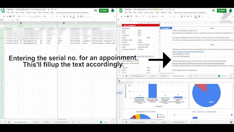Open Arial font dropdown in left window
The width and height of the screenshot is (234, 132).
tap(48, 16)
